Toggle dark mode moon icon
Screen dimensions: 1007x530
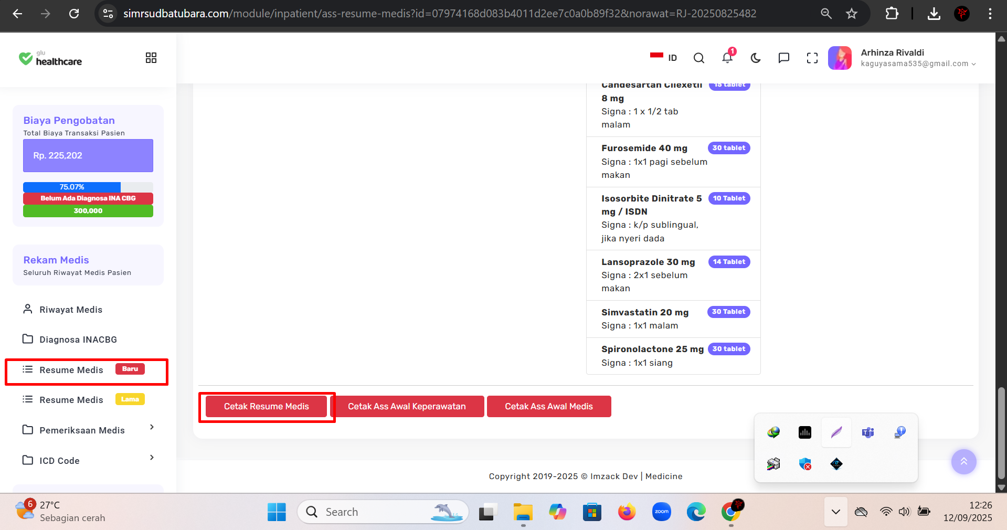tap(756, 58)
